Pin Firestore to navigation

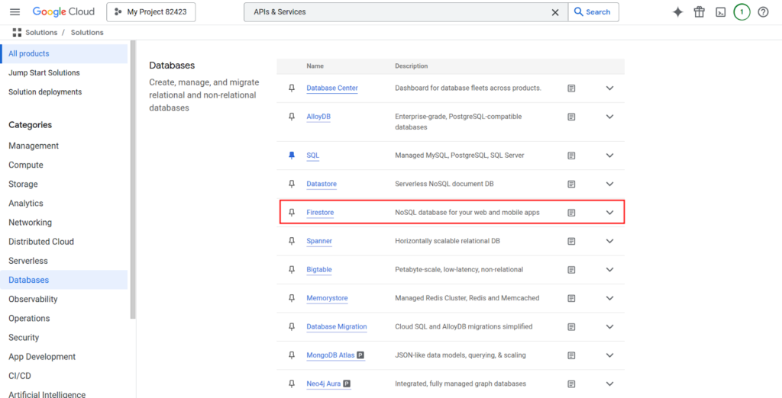(x=292, y=213)
